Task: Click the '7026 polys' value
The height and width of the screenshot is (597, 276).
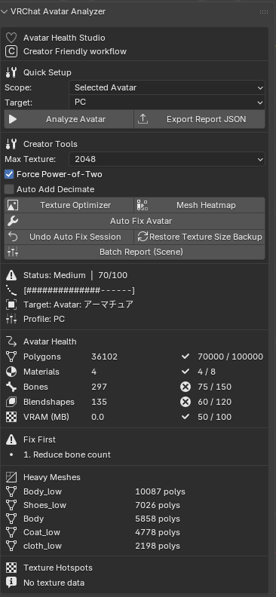Action: 158,505
